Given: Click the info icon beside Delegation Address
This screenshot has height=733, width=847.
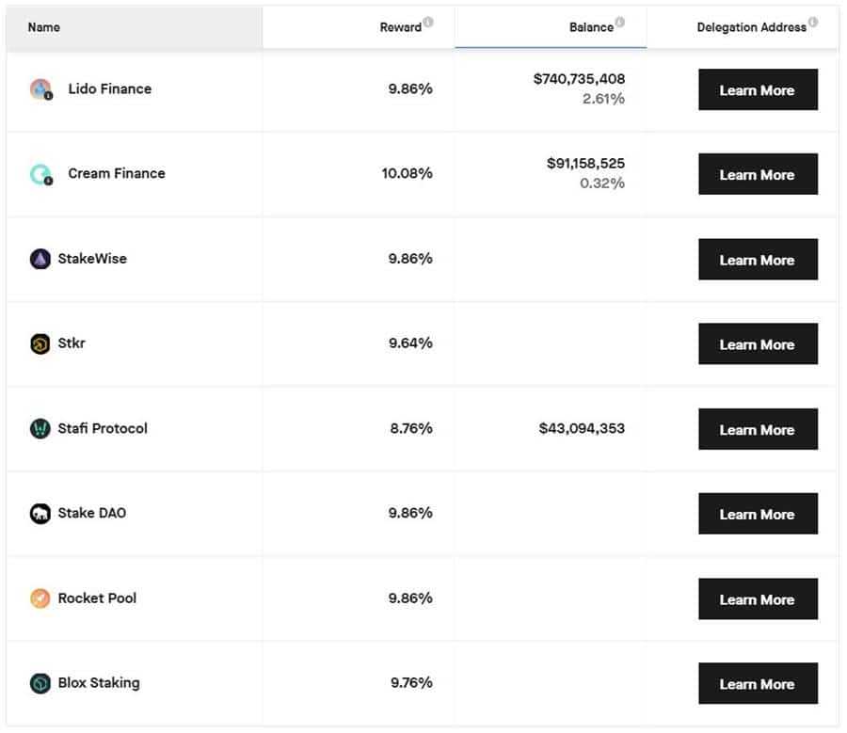Looking at the screenshot, I should click(x=812, y=22).
